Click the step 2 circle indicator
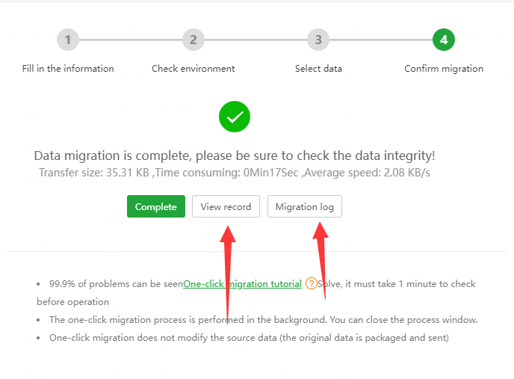 193,40
